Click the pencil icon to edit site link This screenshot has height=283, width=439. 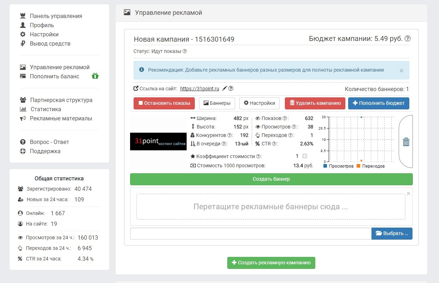224,89
